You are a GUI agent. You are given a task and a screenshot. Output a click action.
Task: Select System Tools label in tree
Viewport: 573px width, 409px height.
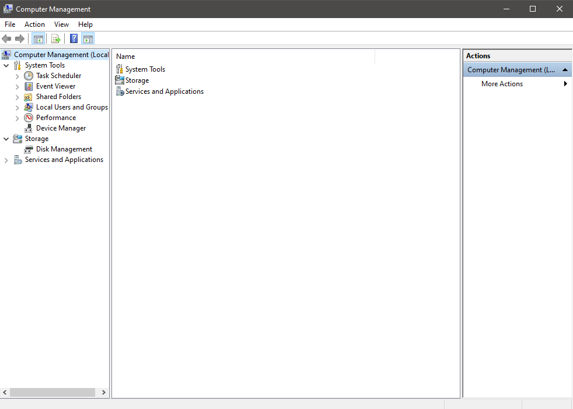pos(44,65)
